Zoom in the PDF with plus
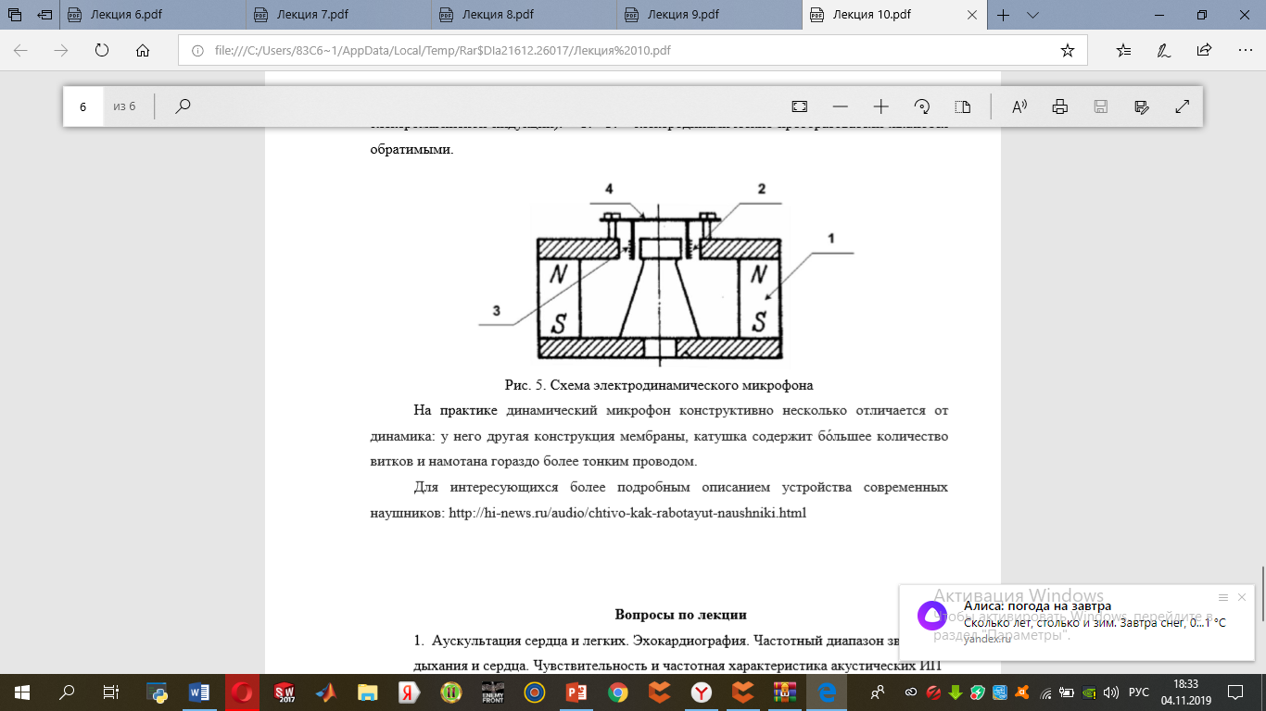 (x=881, y=106)
